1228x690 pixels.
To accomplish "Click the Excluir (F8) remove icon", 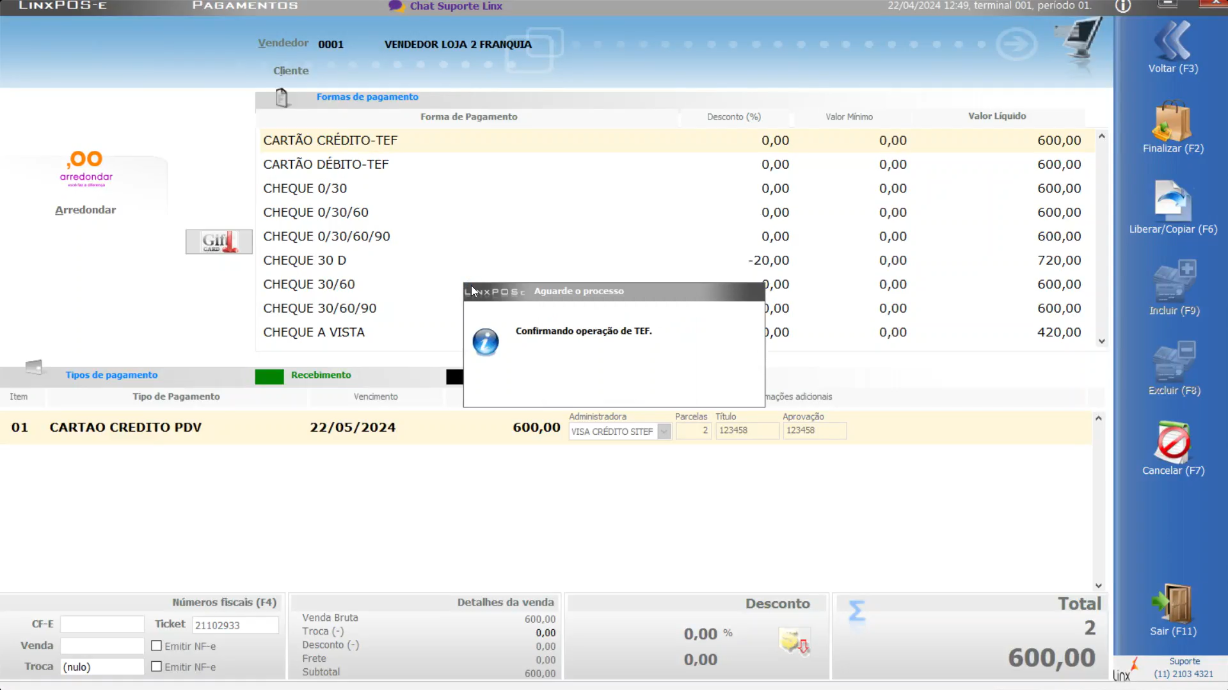I will click(x=1174, y=361).
